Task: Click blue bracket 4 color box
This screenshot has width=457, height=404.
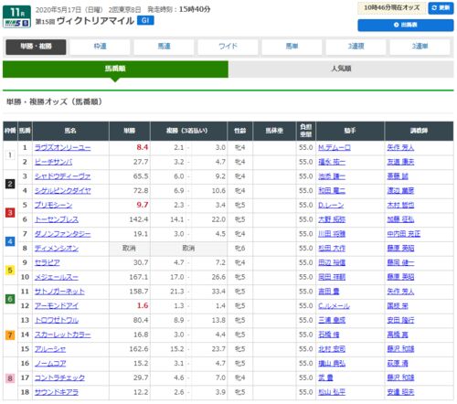Action: pos(10,241)
